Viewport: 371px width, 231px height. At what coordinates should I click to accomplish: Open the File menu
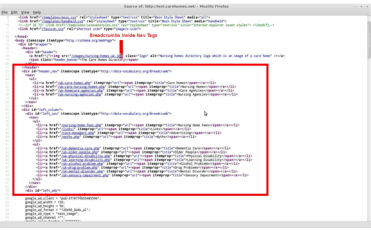[4, 12]
